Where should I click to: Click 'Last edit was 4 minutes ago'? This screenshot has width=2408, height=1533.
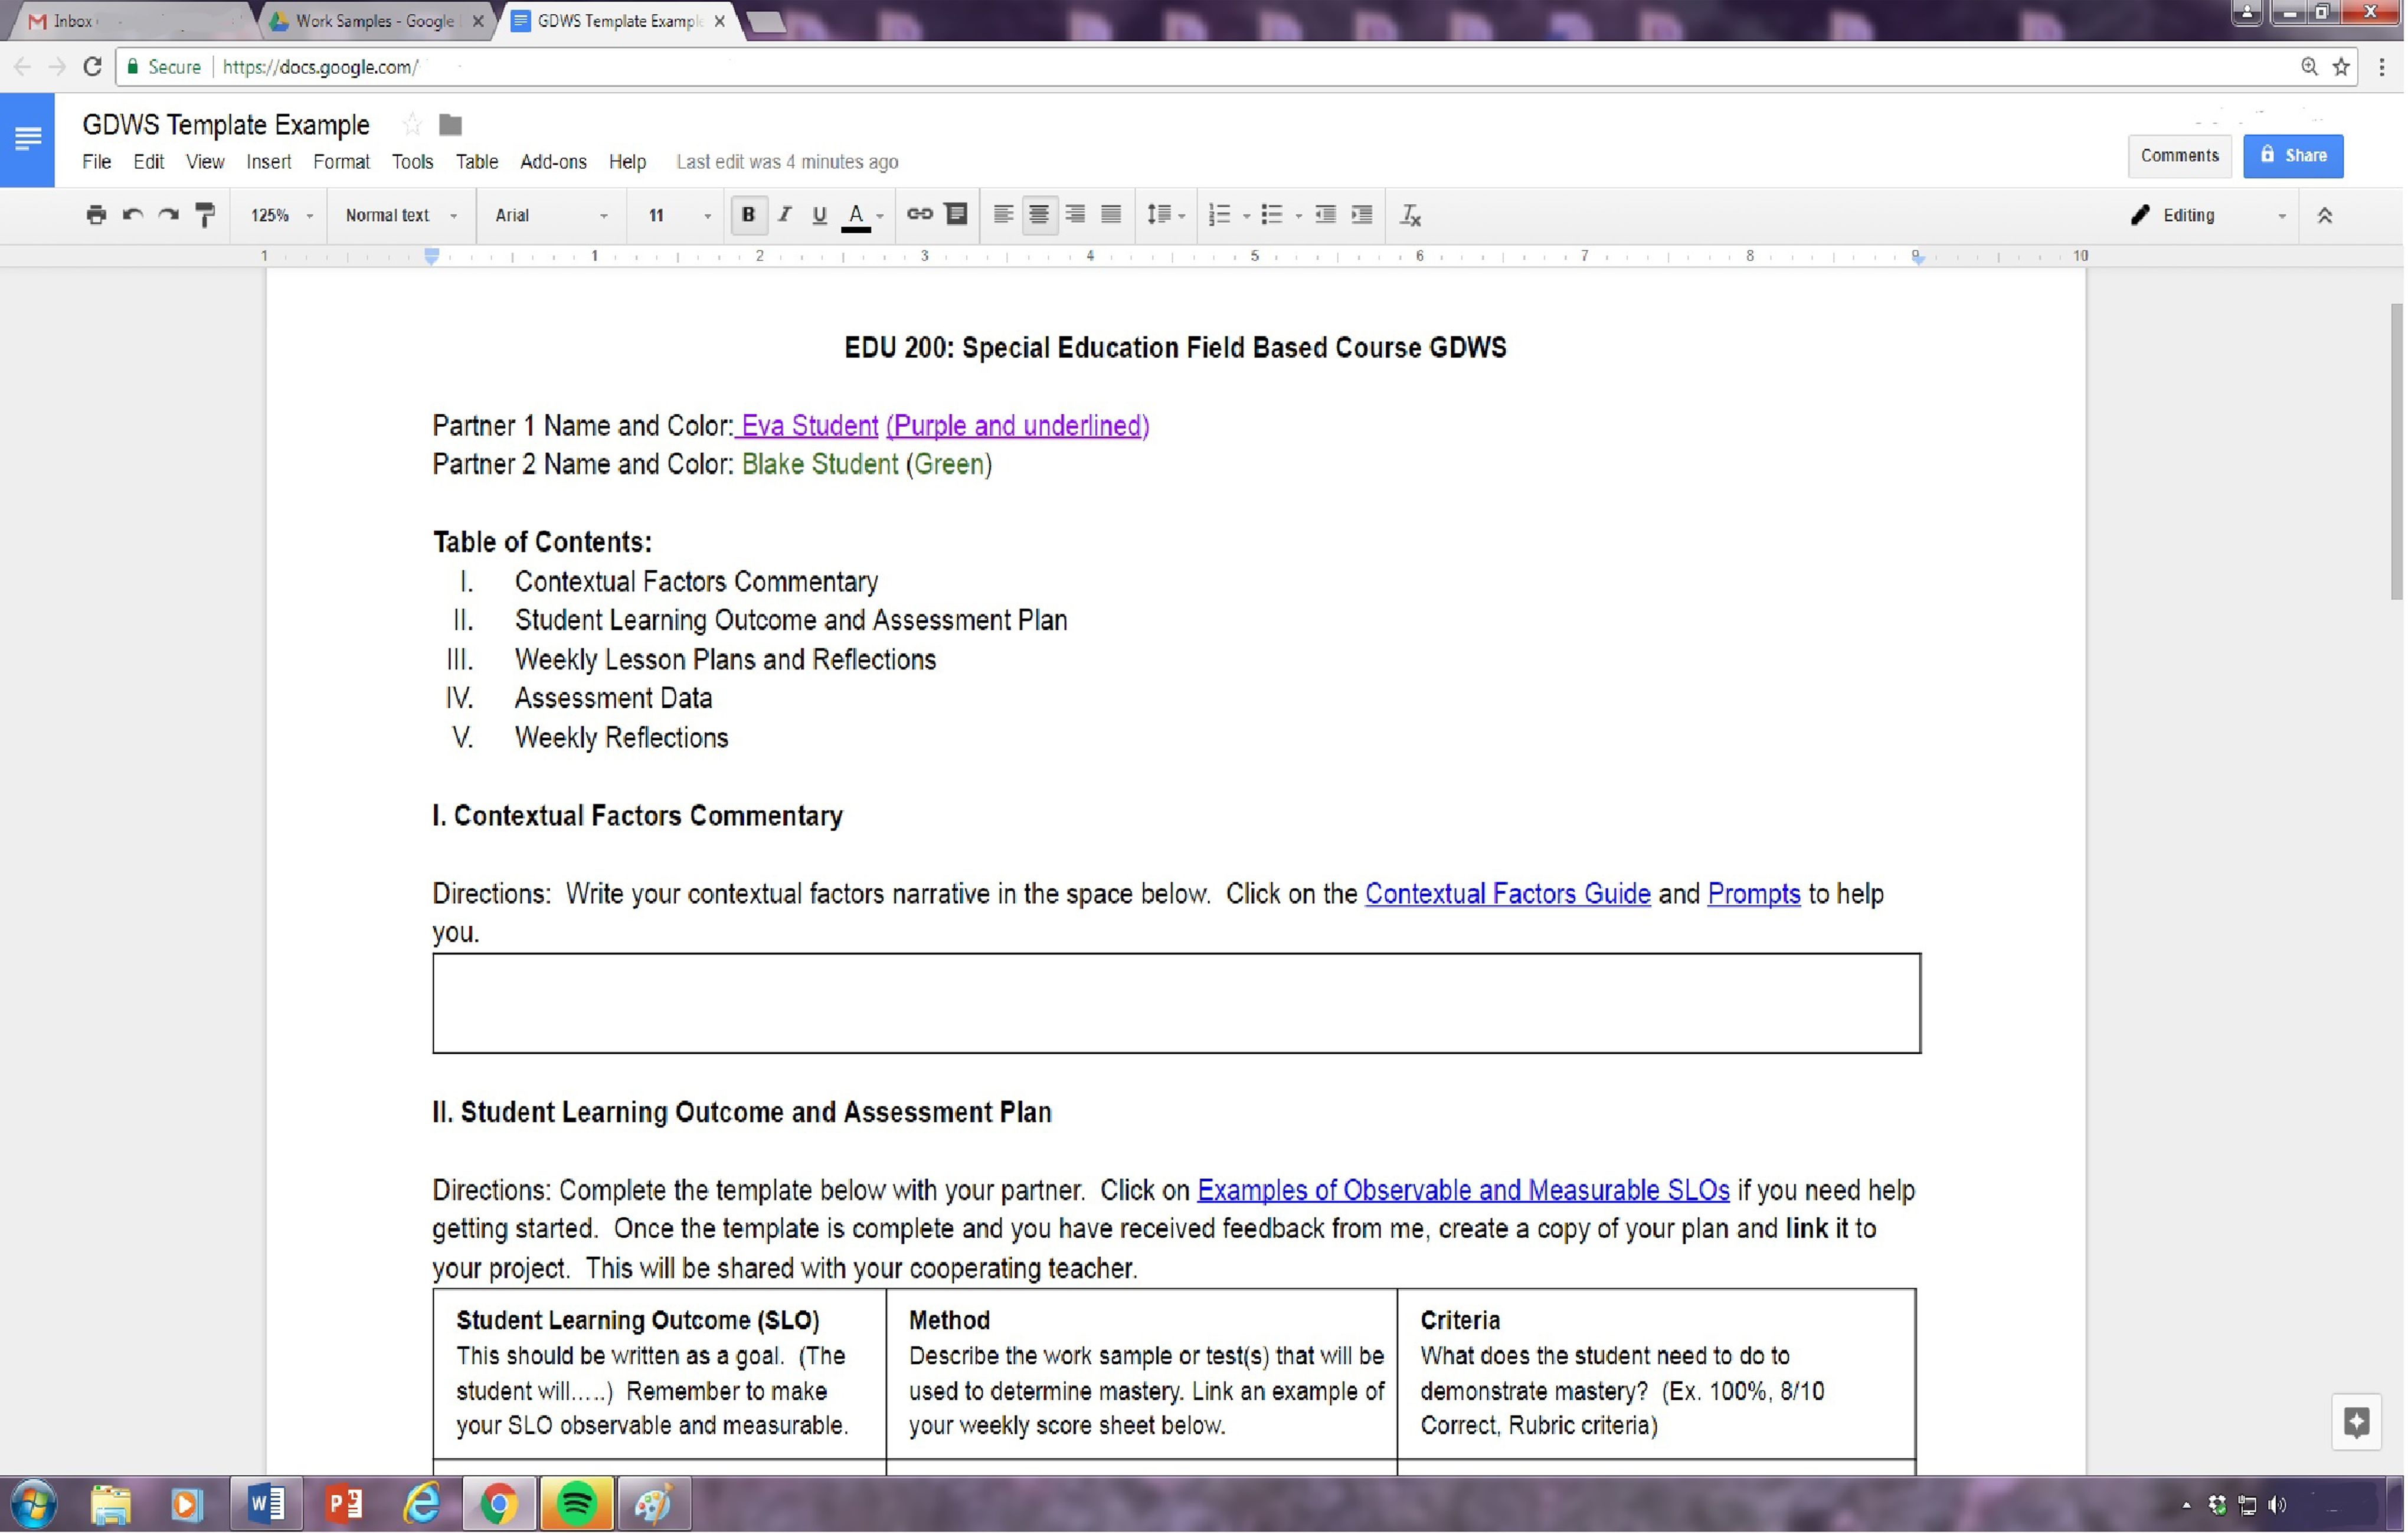787,162
